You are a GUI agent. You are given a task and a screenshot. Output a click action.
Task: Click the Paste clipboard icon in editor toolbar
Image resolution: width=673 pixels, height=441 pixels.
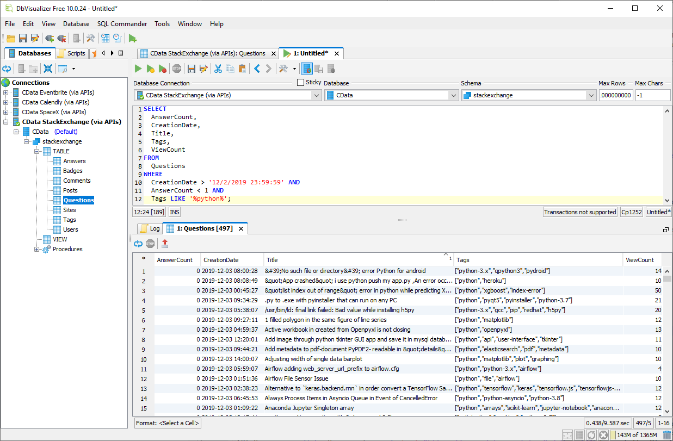coord(243,68)
